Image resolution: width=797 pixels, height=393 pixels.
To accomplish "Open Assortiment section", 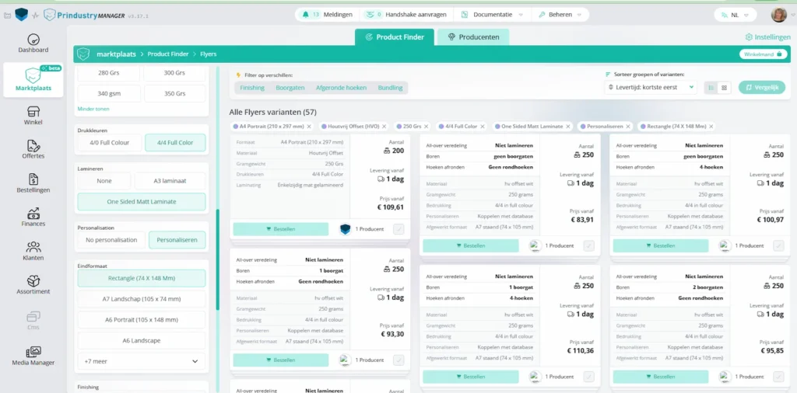I will (33, 285).
